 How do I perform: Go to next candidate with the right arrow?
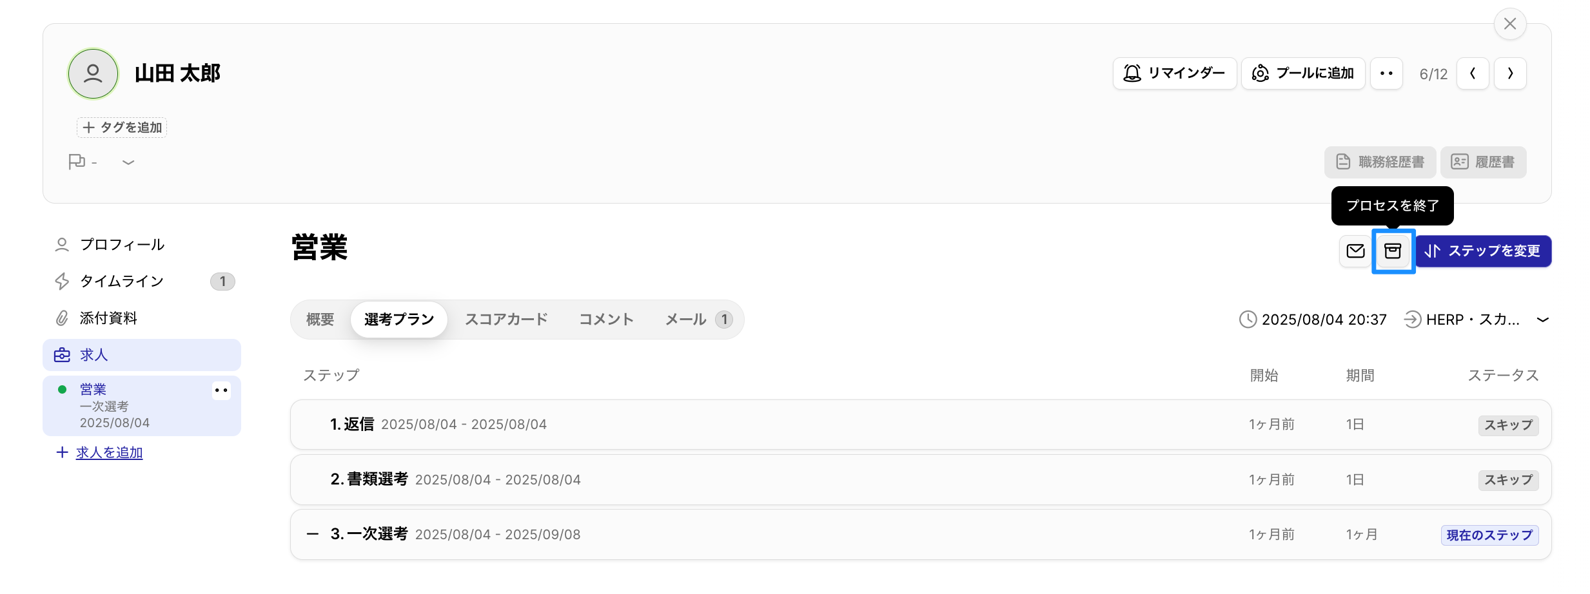click(x=1511, y=73)
